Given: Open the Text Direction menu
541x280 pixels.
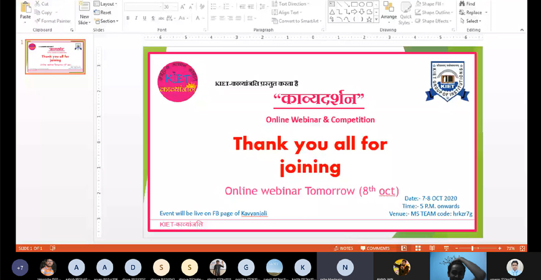Looking at the screenshot, I should 291,4.
